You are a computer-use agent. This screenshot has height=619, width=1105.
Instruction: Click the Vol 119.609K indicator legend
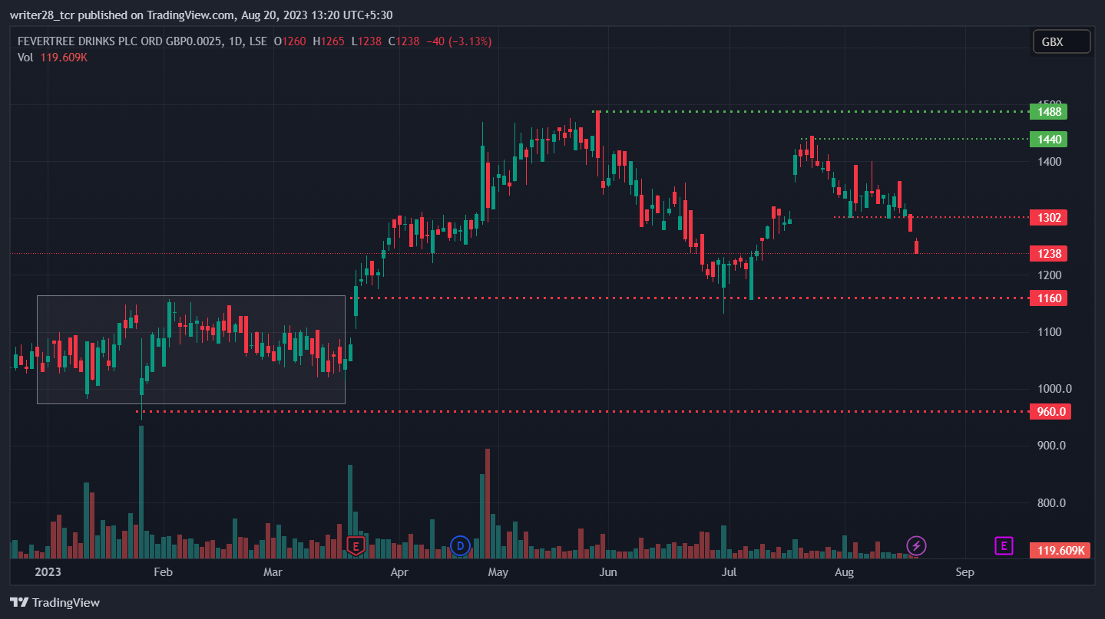tap(52, 57)
